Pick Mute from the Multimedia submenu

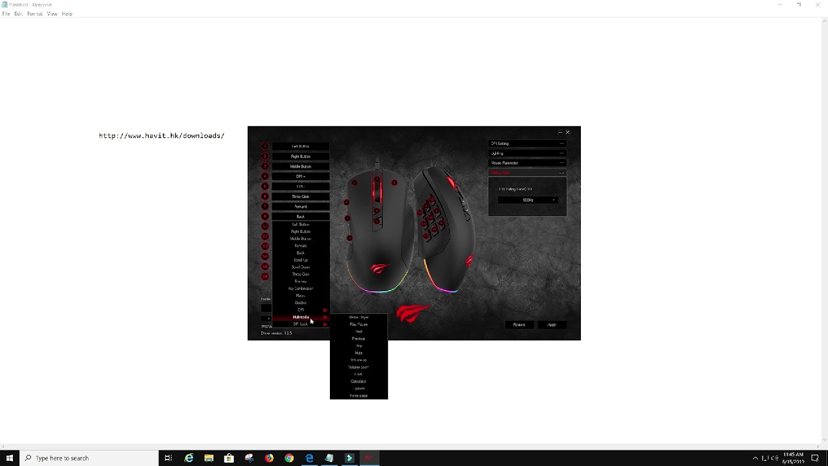tap(358, 353)
